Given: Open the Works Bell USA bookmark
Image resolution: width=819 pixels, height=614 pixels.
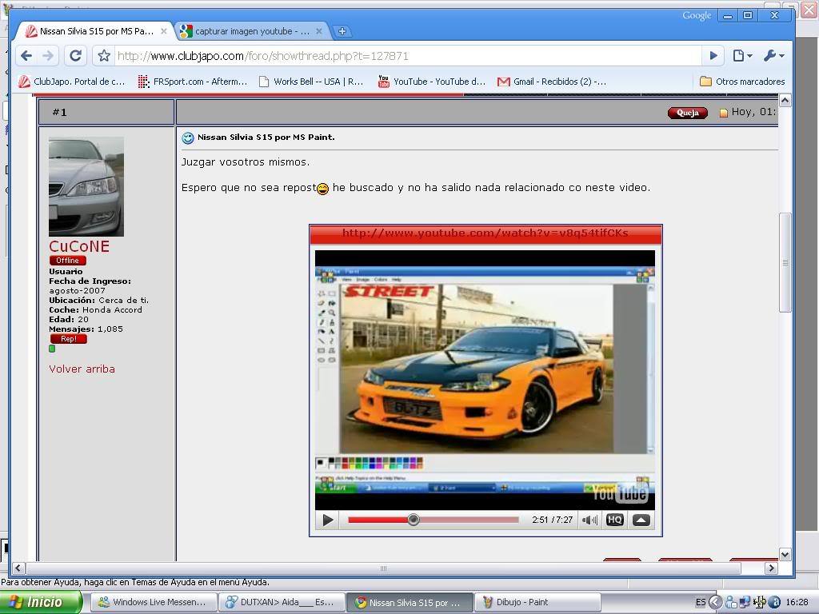Looking at the screenshot, I should pyautogui.click(x=311, y=82).
